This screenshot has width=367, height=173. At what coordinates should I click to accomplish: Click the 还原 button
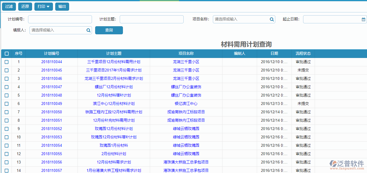[x=25, y=6]
